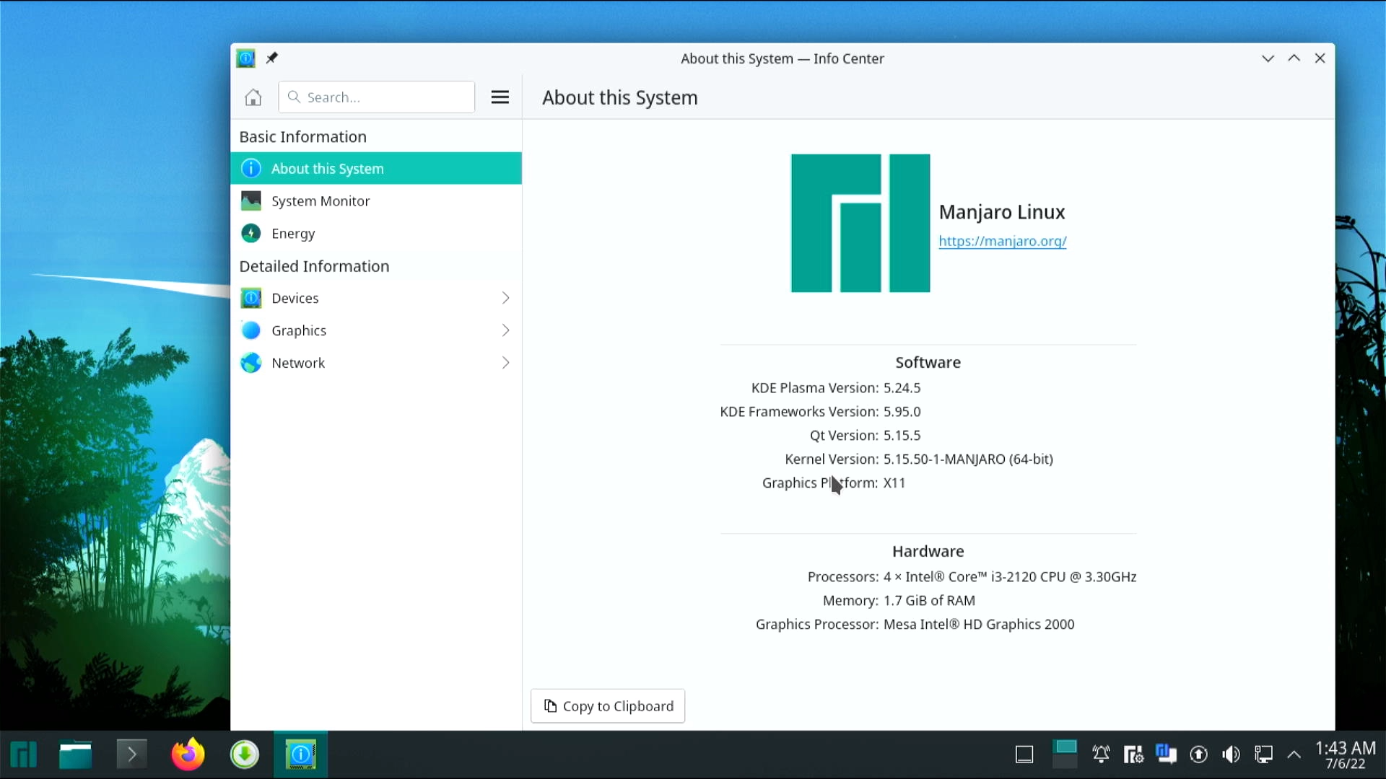
Task: Click the Info Center app icon in title bar
Action: click(x=246, y=58)
